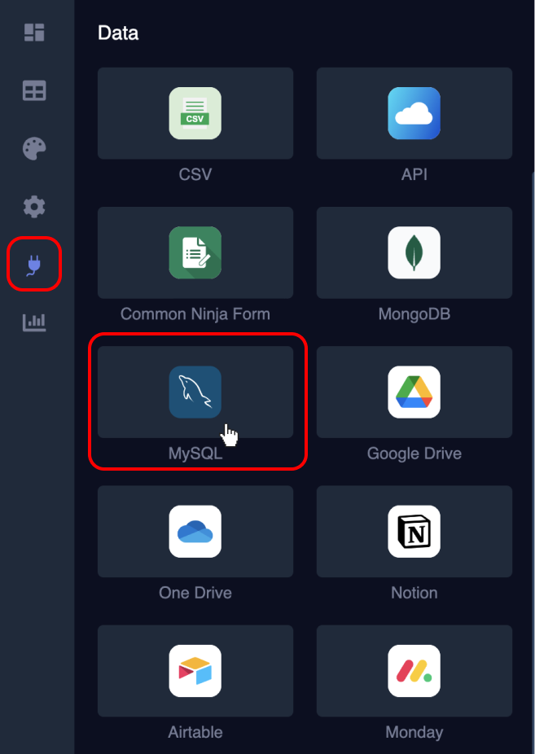The width and height of the screenshot is (535, 754).
Task: Choose the CSV file icon
Action: [195, 113]
